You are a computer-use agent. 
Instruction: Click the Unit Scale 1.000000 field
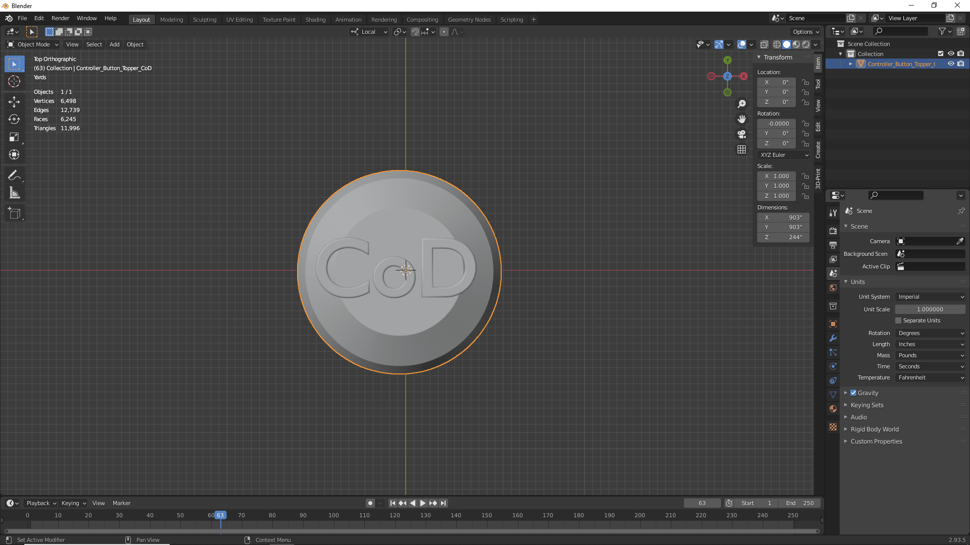(x=931, y=309)
